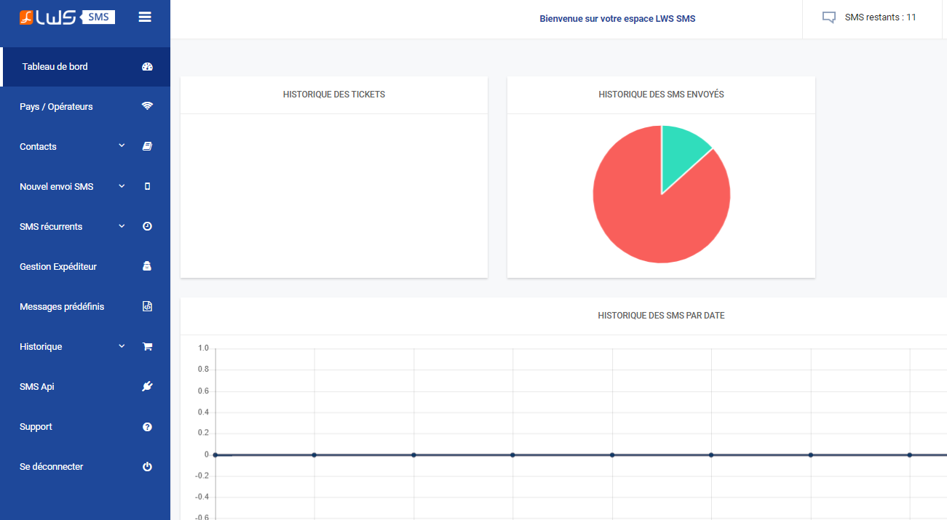Open Messages prédéfinis menu item

point(85,307)
